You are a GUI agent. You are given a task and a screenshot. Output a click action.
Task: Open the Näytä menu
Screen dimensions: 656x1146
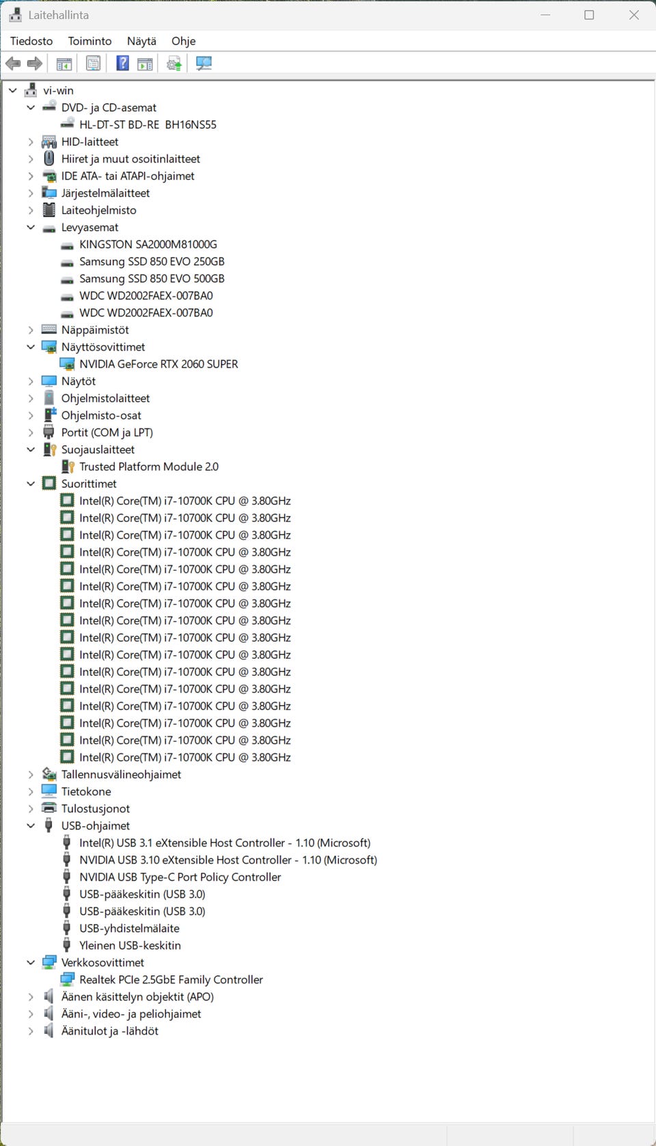coord(141,41)
